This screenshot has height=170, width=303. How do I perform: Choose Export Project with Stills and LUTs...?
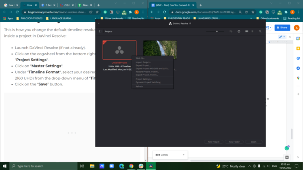tap(153, 68)
